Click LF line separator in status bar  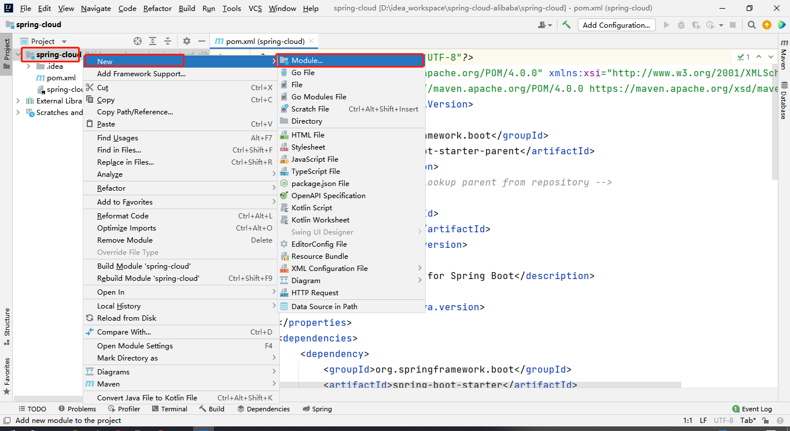point(703,420)
